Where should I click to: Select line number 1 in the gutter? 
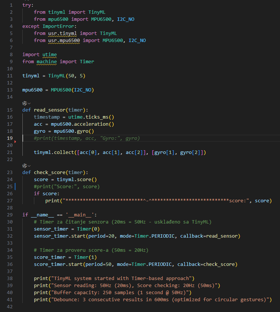tap(11, 5)
